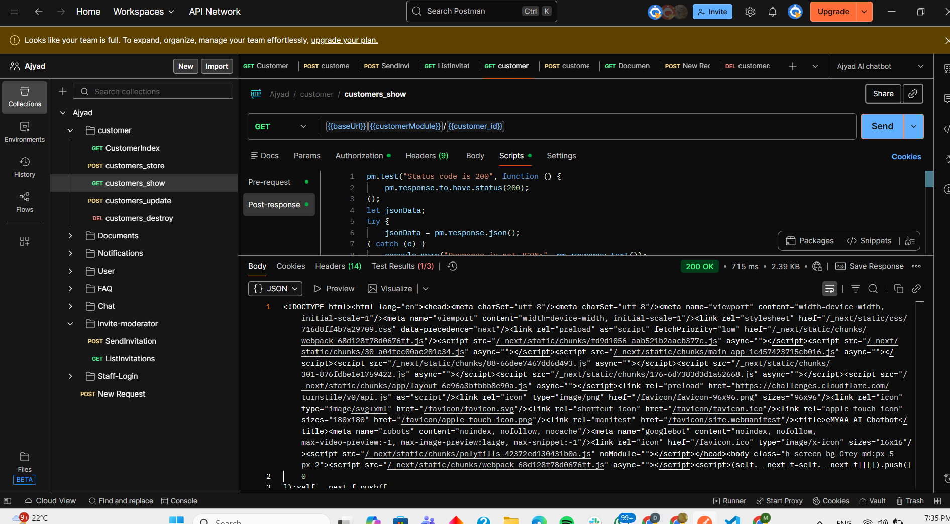
Task: Toggle word wrap in the response viewer
Action: tap(830, 289)
